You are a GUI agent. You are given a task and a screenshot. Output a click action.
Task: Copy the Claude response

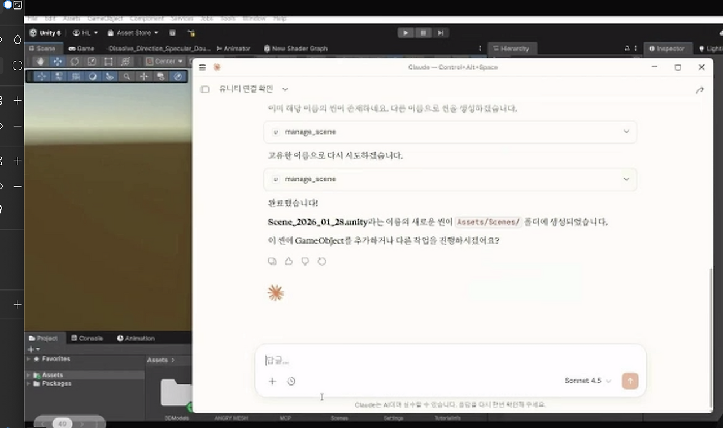[272, 261]
